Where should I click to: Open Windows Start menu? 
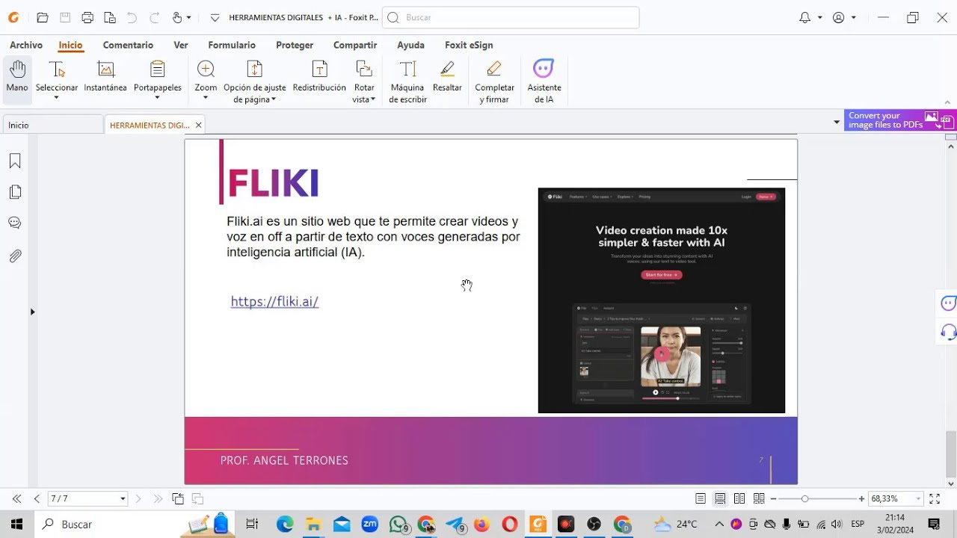coord(16,525)
